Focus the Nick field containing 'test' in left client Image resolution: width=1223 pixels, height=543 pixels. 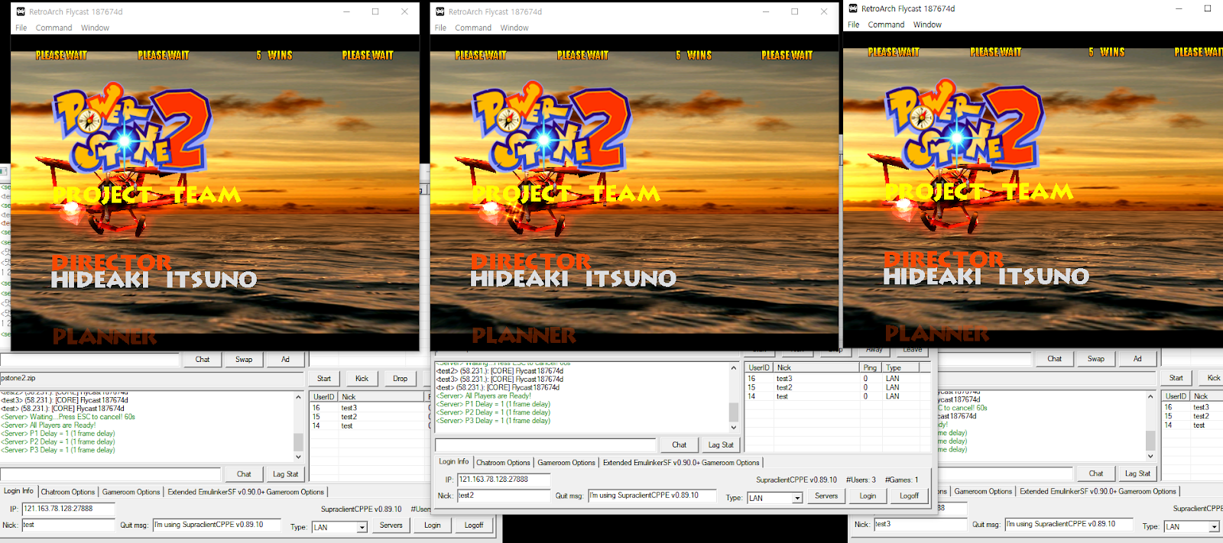68,525
